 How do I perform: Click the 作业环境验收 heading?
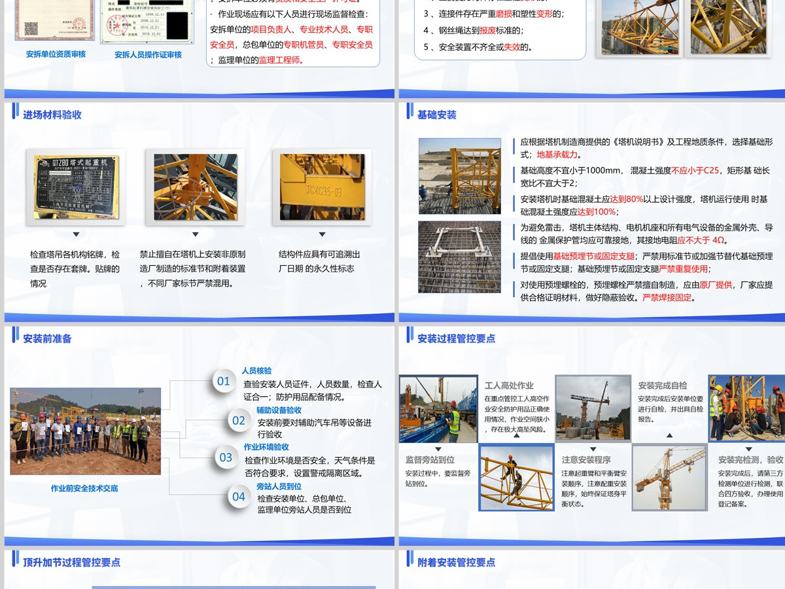pos(266,447)
